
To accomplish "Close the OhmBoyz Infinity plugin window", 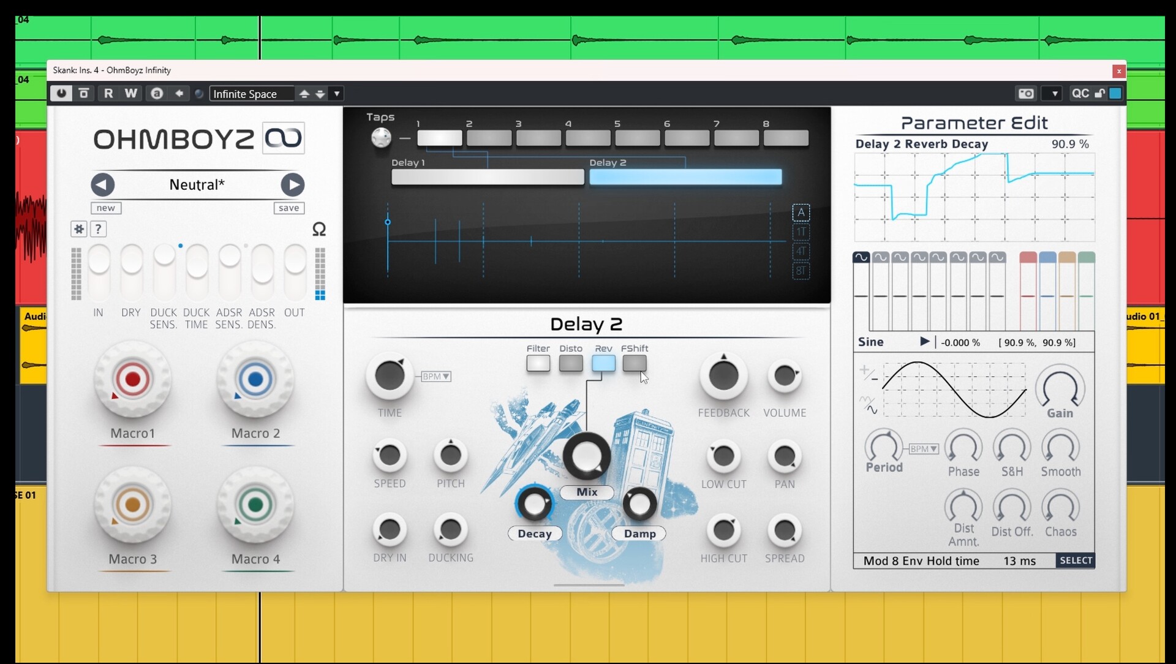I will click(x=1119, y=71).
